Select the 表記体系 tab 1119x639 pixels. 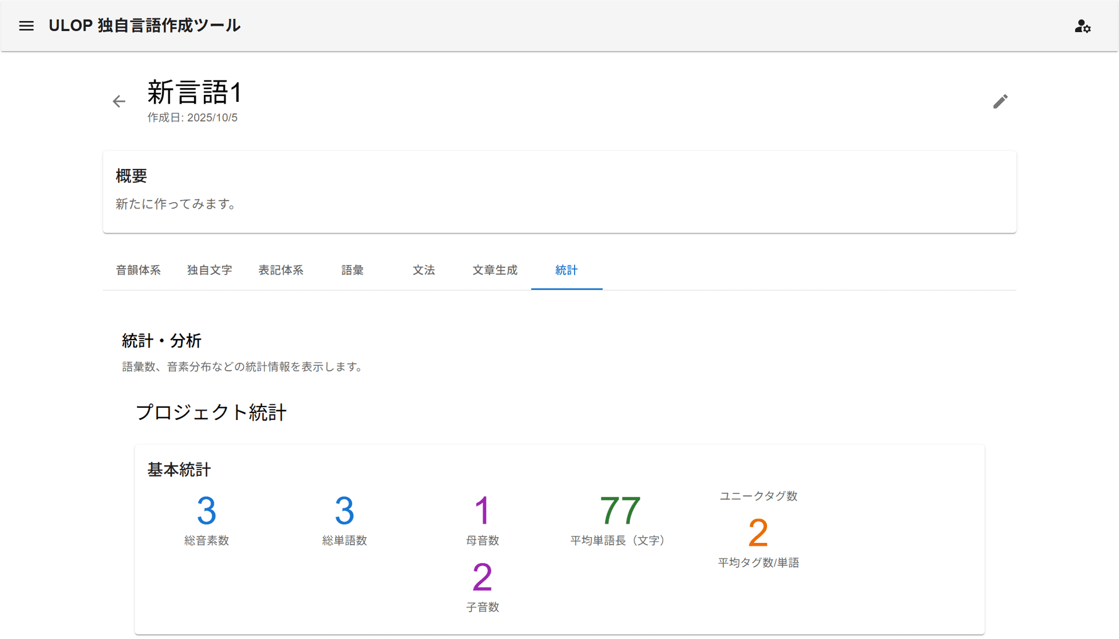coord(281,270)
